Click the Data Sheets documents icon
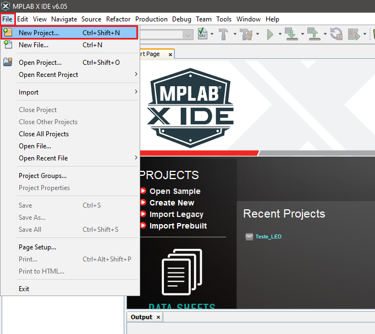 coord(182,272)
